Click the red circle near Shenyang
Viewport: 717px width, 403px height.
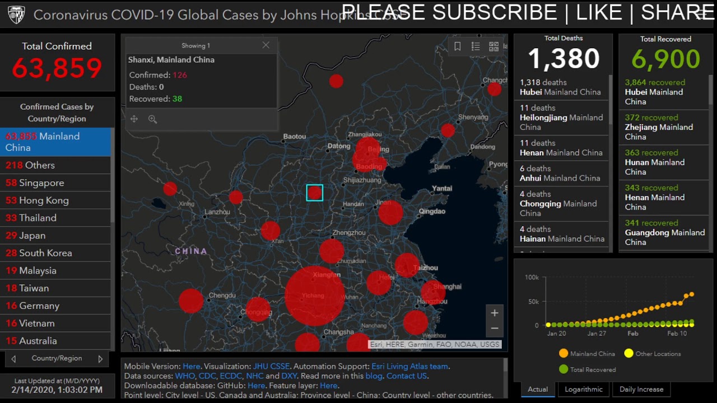(448, 130)
